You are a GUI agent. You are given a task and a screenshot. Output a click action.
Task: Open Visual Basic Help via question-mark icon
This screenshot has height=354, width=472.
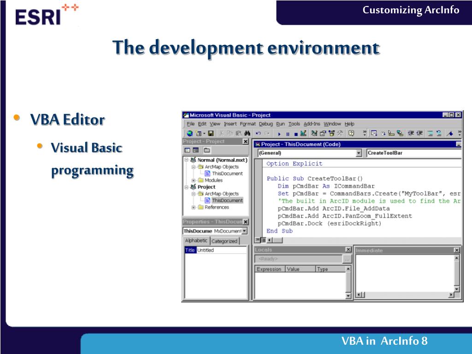tap(351, 133)
